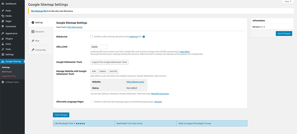Click Collapse menu in the sidebar
Image resolution: width=297 pixels, height=134 pixels.
click(x=12, y=82)
